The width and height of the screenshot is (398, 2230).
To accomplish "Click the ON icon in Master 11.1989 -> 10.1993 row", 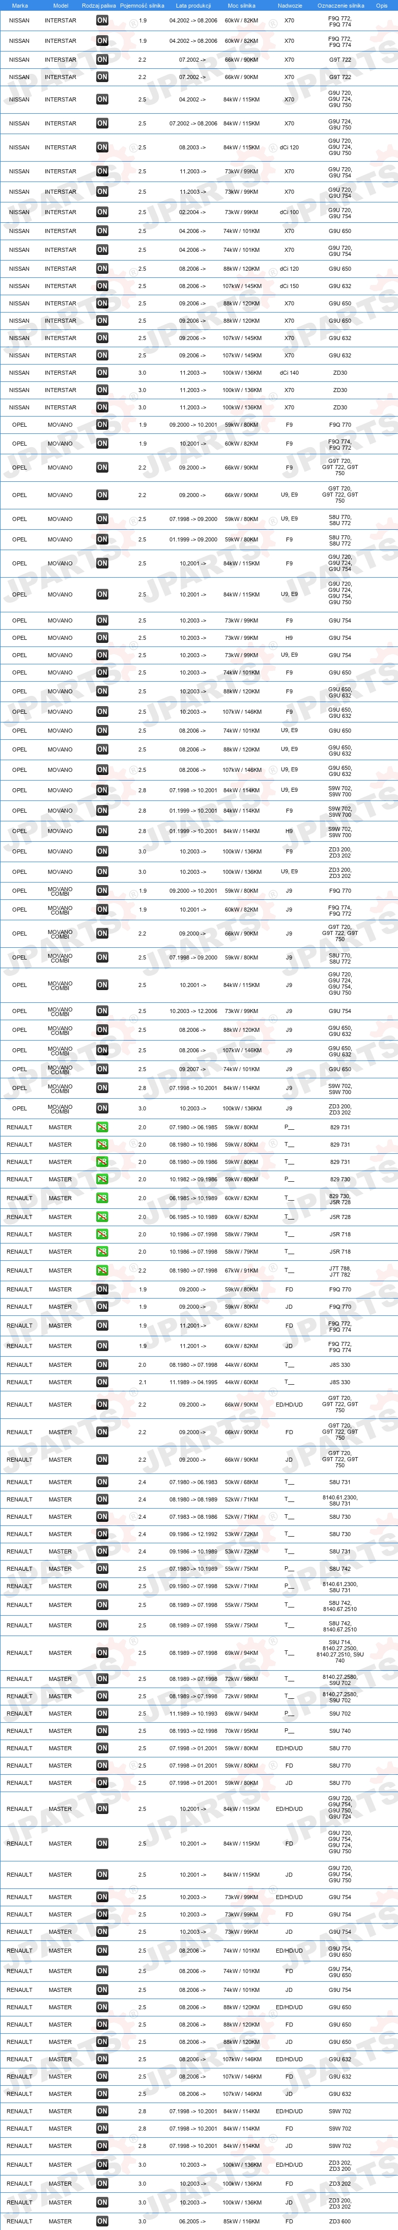I will point(102,1713).
